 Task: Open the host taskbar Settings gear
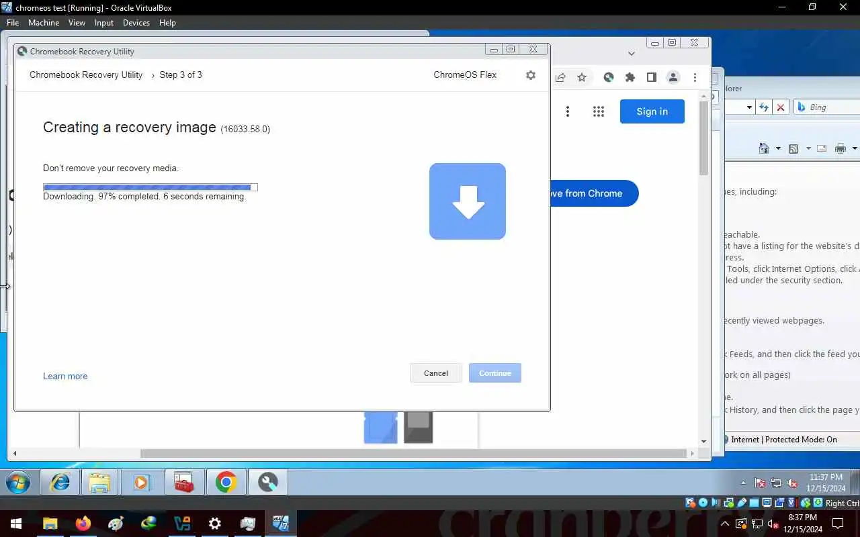pyautogui.click(x=215, y=524)
